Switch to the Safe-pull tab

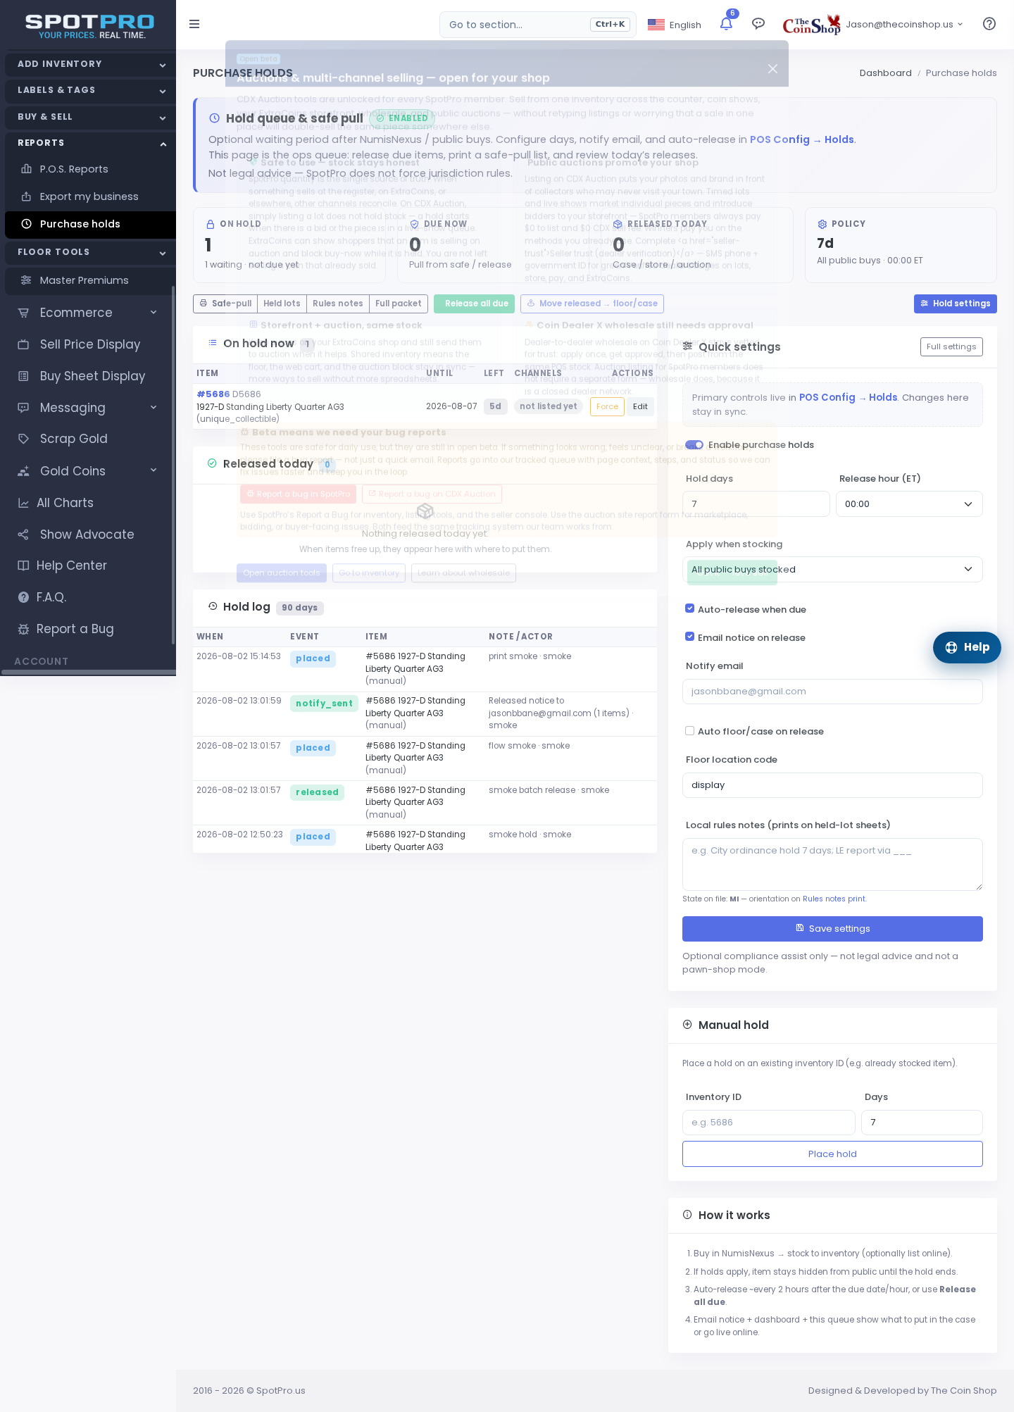(x=225, y=304)
